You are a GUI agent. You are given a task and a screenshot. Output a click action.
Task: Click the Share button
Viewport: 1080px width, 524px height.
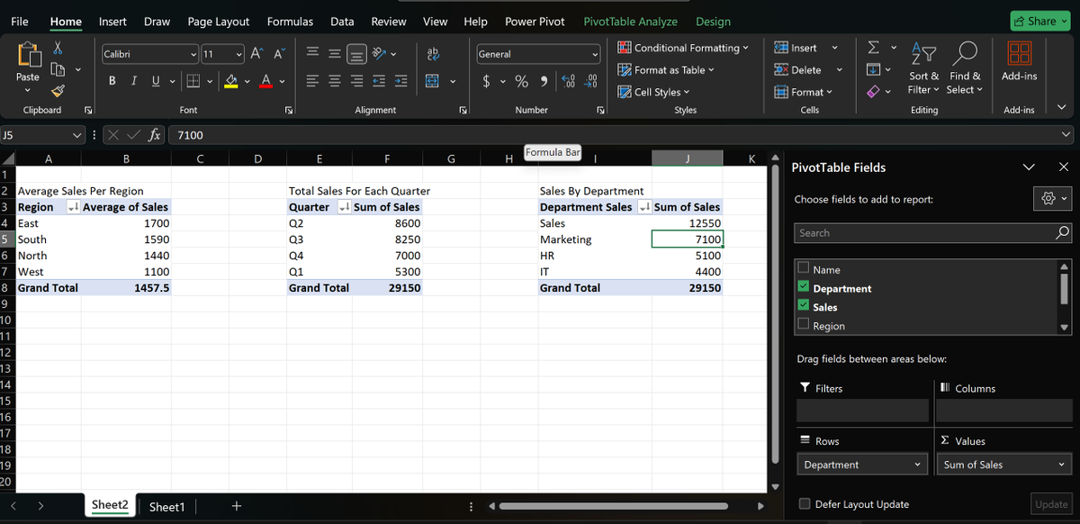[x=1039, y=21]
